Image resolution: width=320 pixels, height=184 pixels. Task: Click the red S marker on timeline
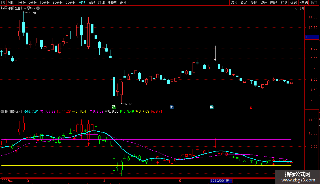(x=251, y=107)
